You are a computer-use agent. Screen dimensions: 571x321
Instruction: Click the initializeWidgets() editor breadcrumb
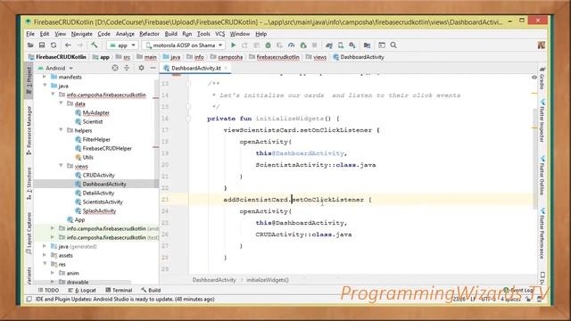[268, 280]
